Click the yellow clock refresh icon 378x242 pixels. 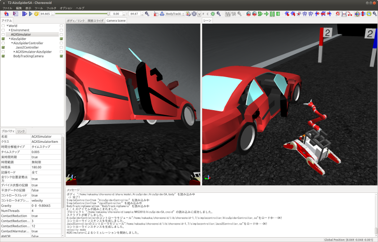36,14
